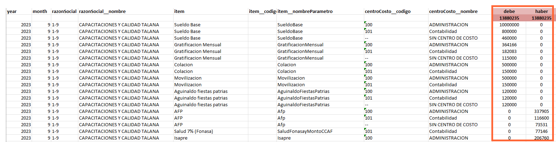Click the debe total cell 13880235
Screen dimensions: 556x142
click(x=509, y=18)
